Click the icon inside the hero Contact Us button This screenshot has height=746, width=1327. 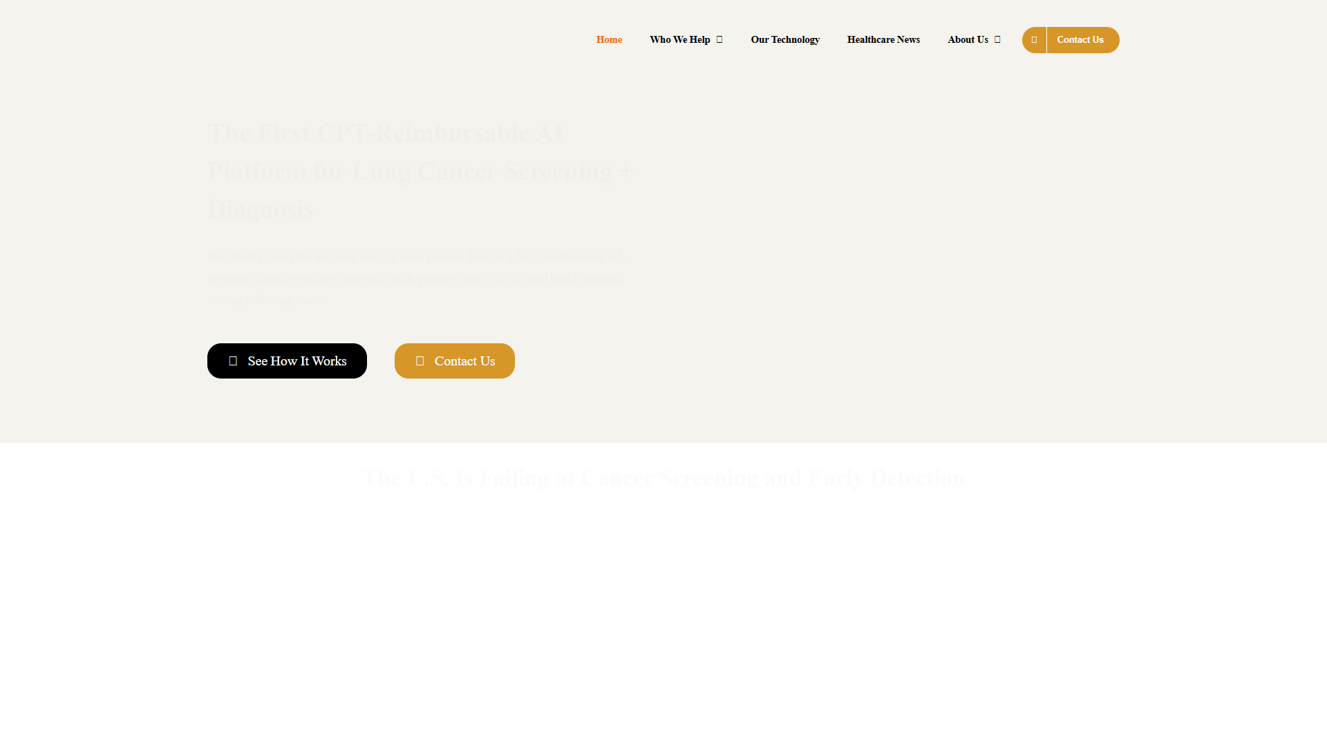click(420, 361)
